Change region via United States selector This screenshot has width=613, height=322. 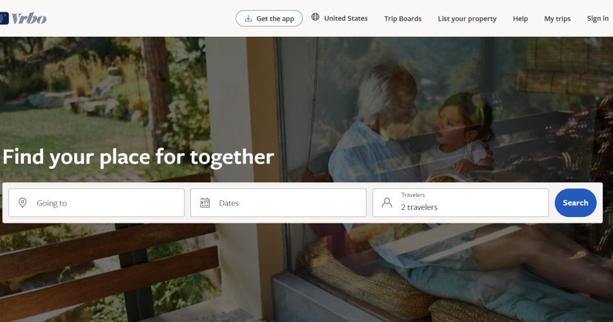[x=339, y=18]
